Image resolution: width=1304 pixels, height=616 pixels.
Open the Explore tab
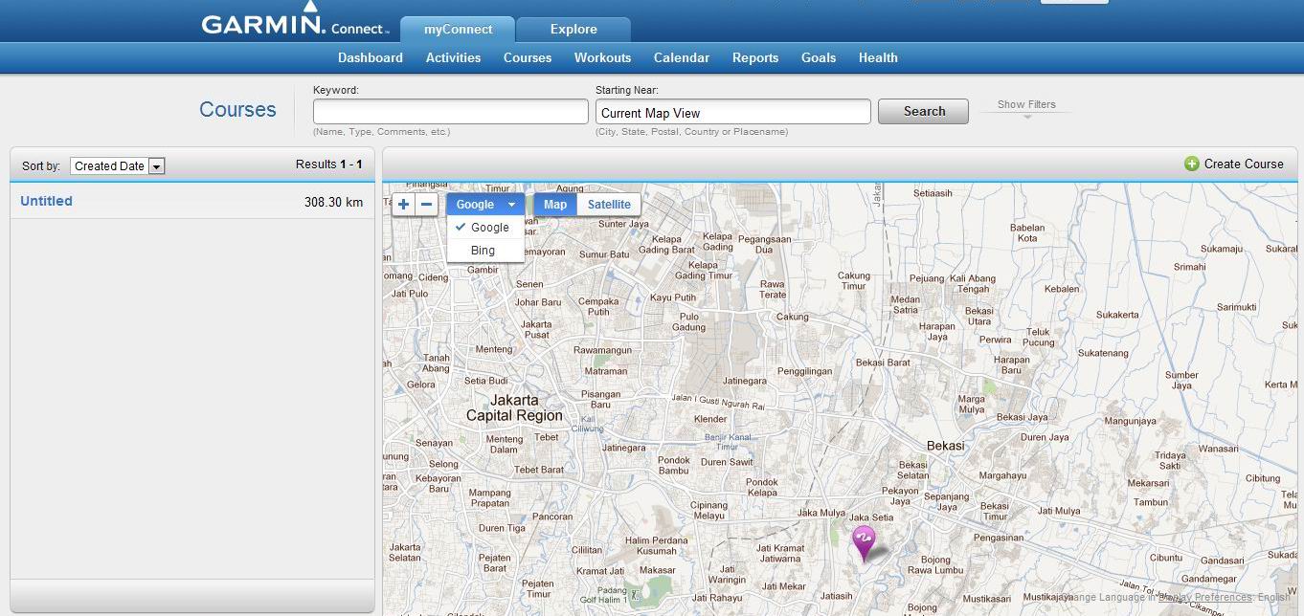[x=573, y=30]
